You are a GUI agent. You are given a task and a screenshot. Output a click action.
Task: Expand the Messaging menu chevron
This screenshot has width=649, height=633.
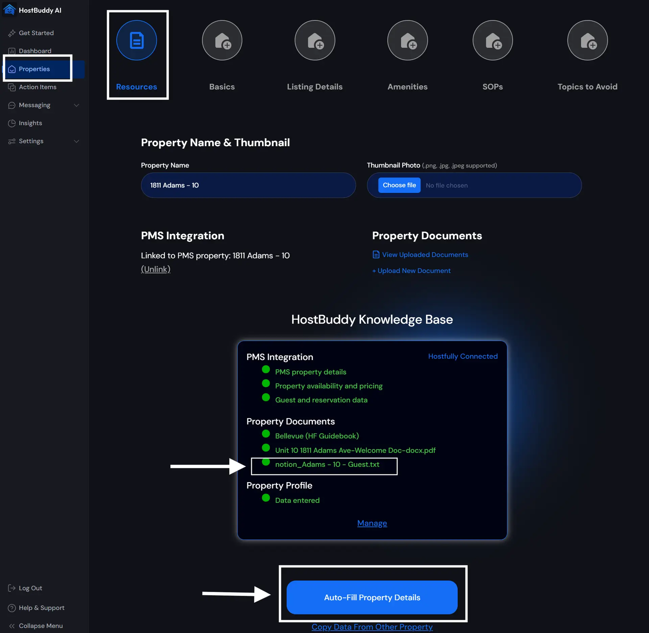pyautogui.click(x=76, y=105)
